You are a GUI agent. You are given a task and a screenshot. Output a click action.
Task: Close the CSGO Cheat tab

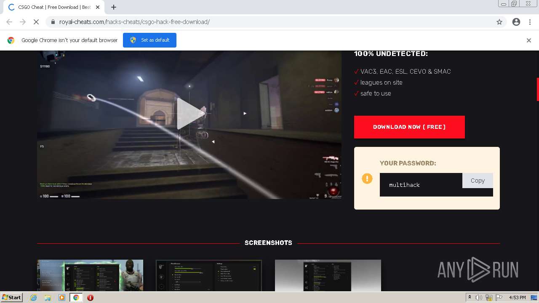(98, 7)
